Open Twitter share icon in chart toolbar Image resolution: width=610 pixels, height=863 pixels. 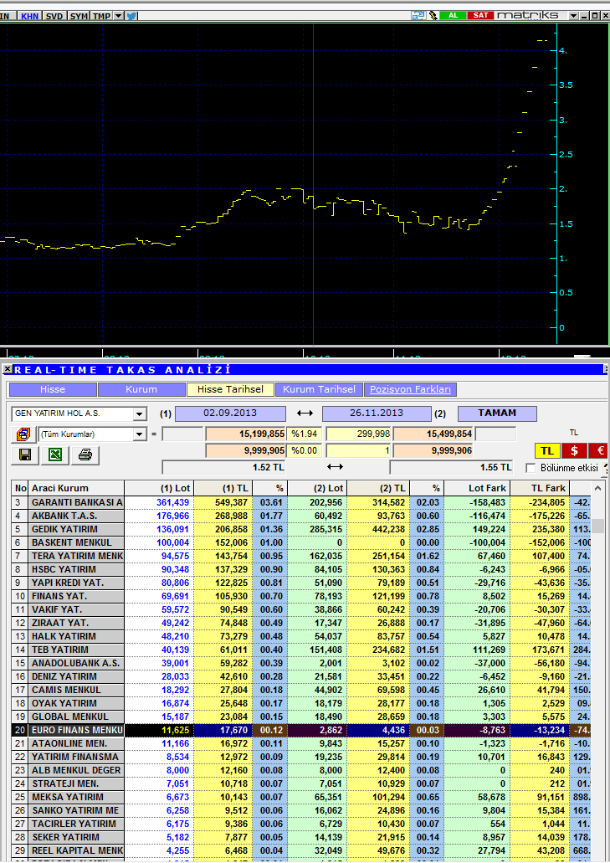131,16
